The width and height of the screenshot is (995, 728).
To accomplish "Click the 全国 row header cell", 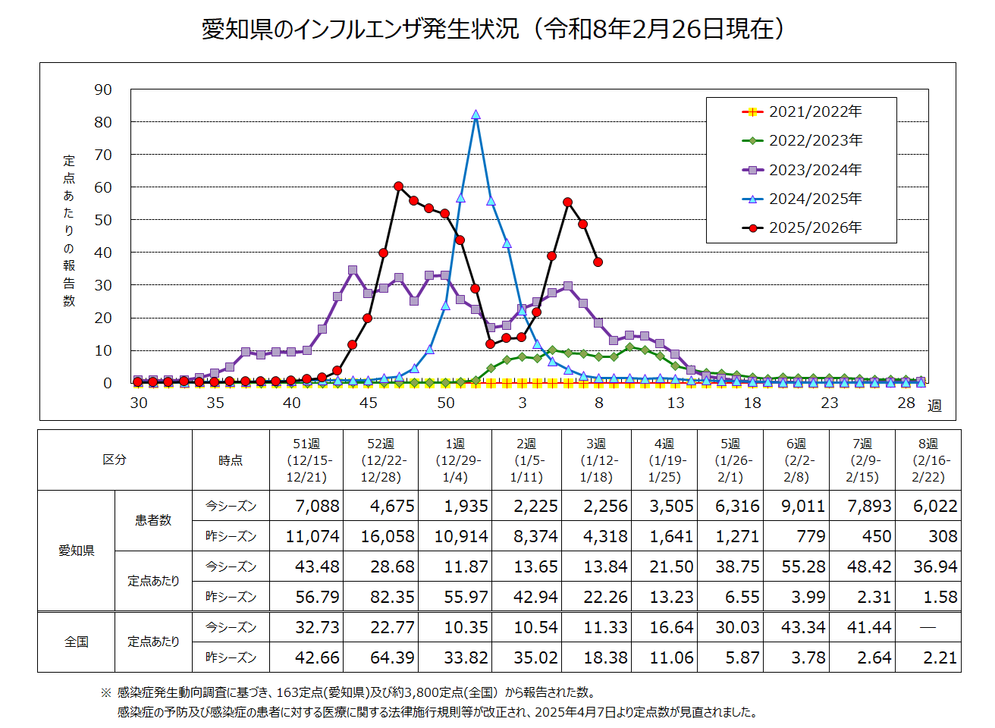I will [77, 642].
